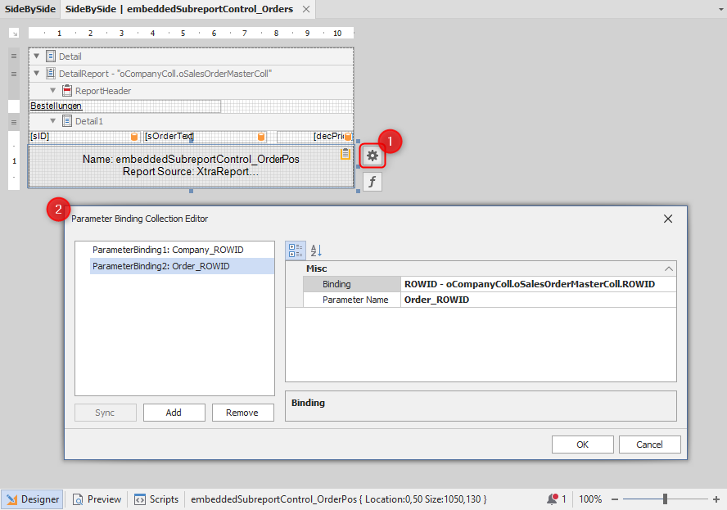Open the document tabs dropdown arrow
Image resolution: width=727 pixels, height=510 pixels.
(720, 9)
